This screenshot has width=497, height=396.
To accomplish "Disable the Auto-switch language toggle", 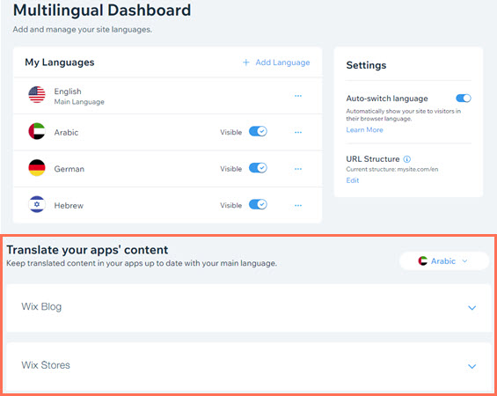I will point(464,99).
